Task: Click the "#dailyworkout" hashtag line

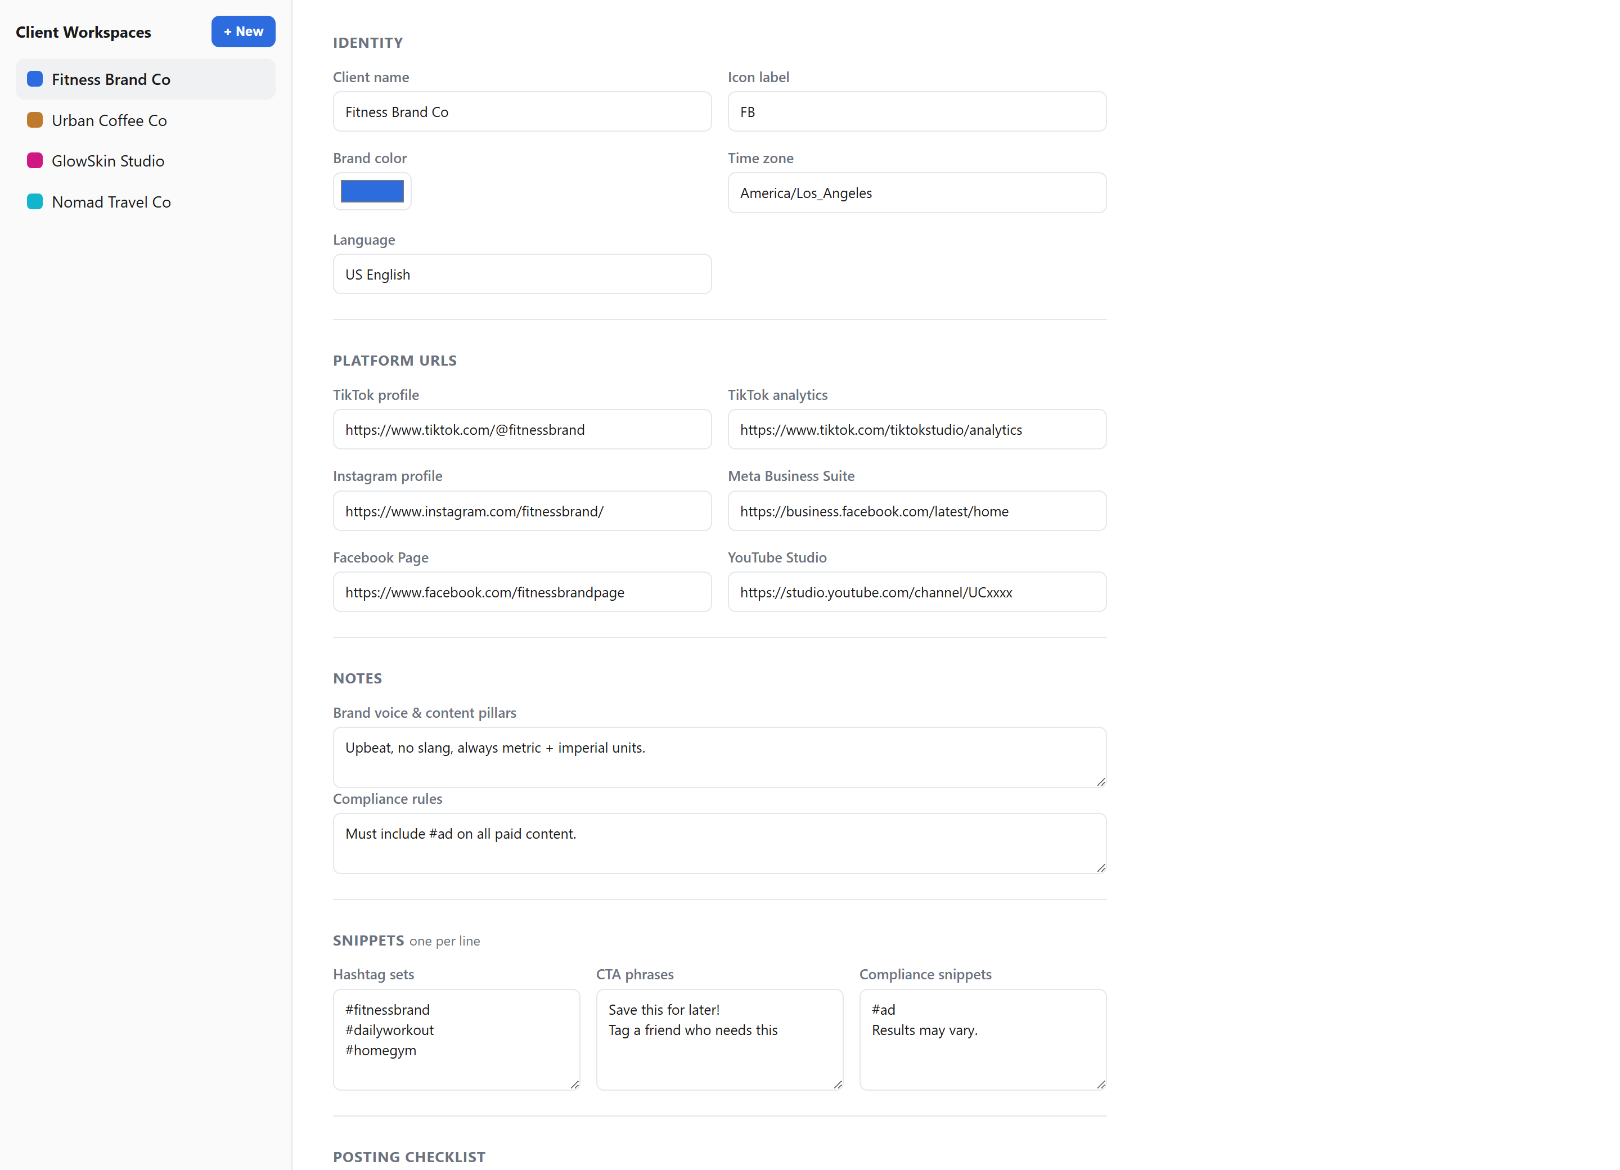Action: pyautogui.click(x=389, y=1030)
